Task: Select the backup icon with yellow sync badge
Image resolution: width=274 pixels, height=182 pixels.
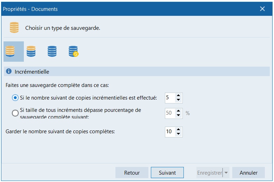Action: [73, 52]
